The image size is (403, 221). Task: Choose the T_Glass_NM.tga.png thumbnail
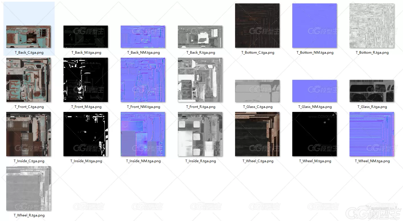[314, 91]
